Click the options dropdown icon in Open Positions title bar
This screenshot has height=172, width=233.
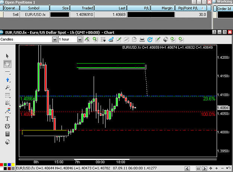[x=194, y=2]
